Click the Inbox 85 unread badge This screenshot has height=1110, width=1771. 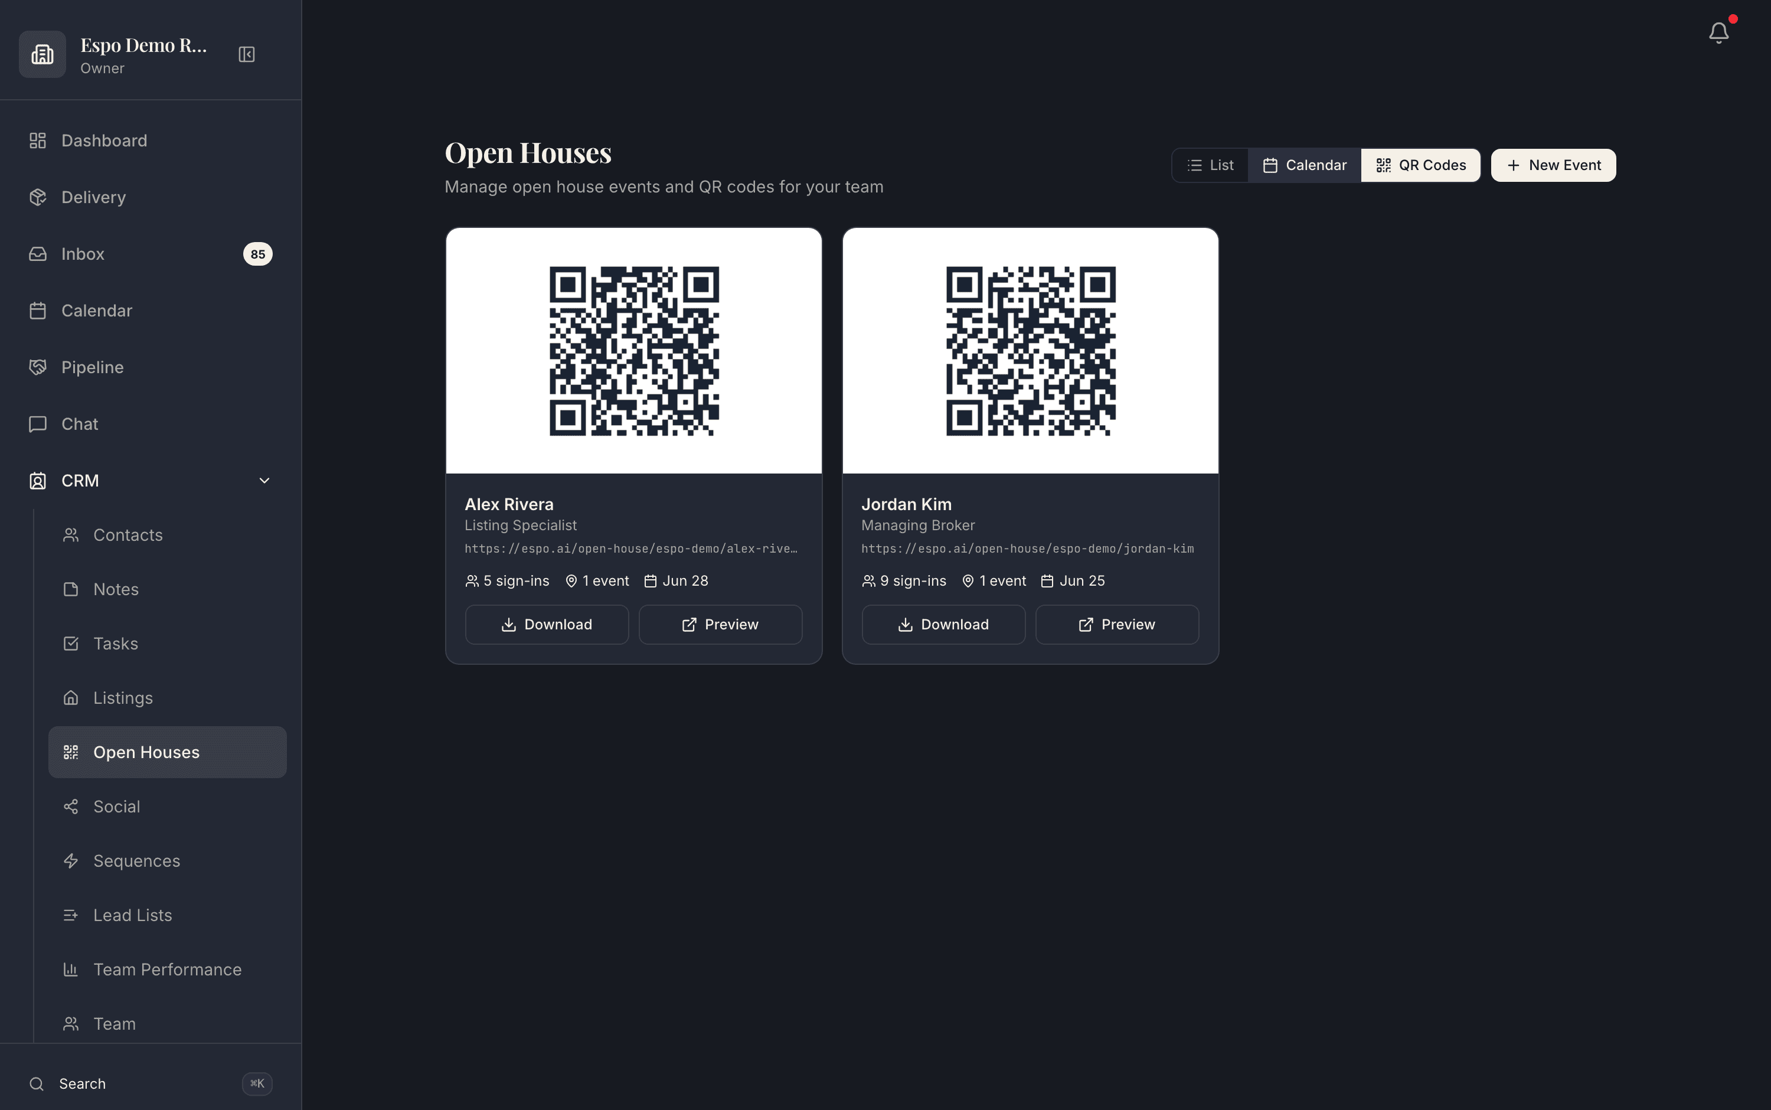[257, 254]
